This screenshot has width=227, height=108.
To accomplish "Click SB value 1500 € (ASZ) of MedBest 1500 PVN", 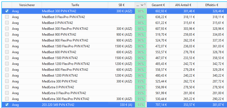I will pos(123,58).
